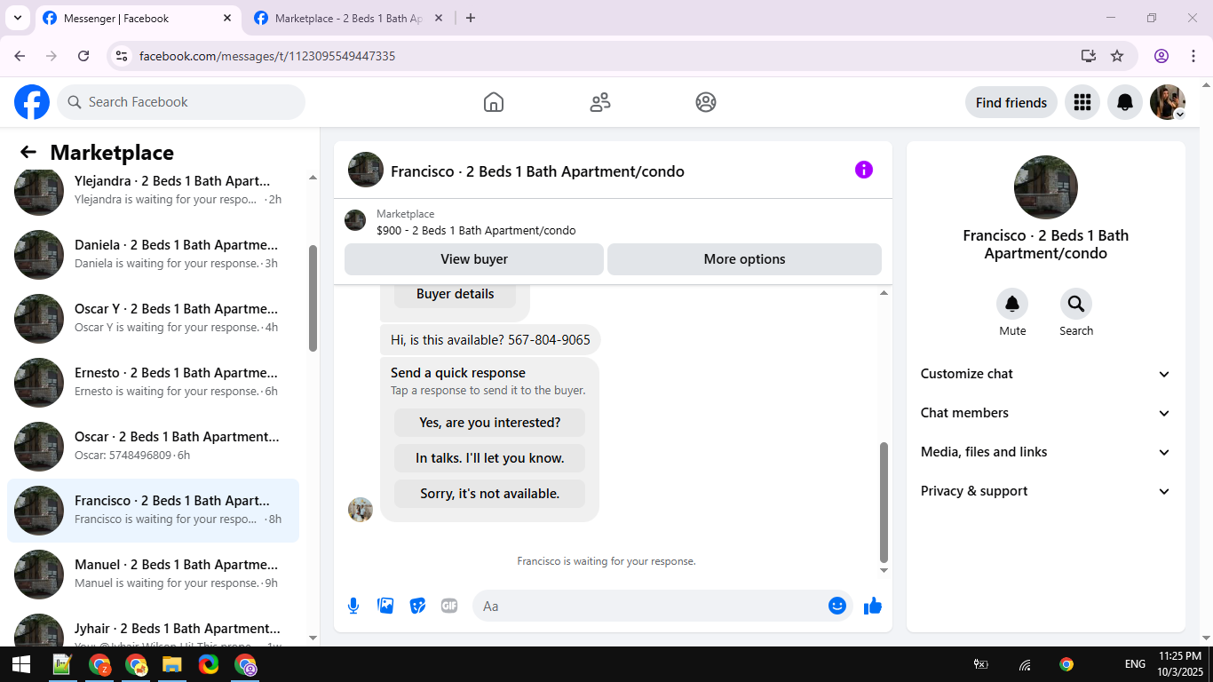
Task: Mute the Francisco conversation
Action: pos(1012,305)
